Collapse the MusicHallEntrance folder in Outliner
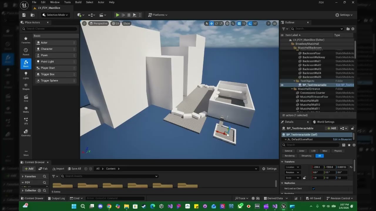 click(x=292, y=89)
